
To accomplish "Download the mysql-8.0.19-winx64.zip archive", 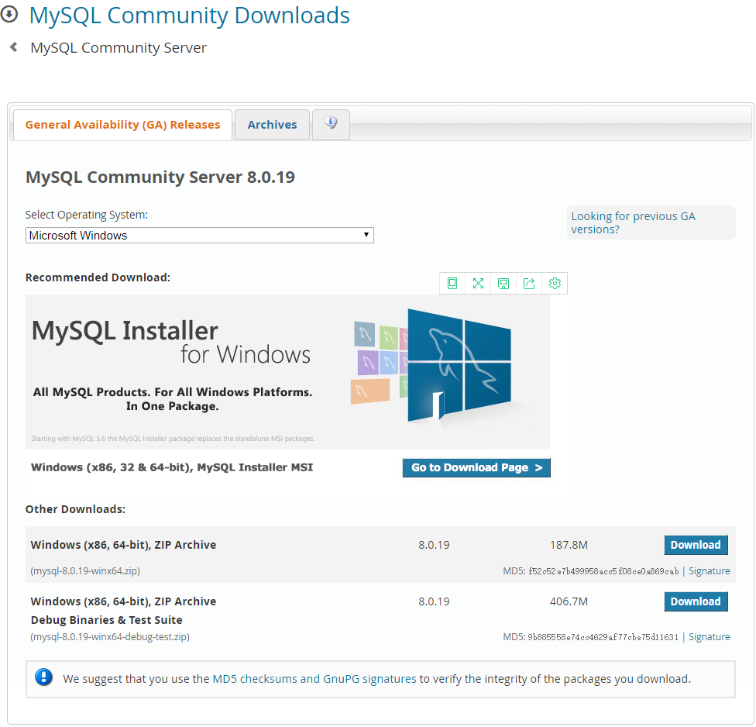I will point(696,545).
